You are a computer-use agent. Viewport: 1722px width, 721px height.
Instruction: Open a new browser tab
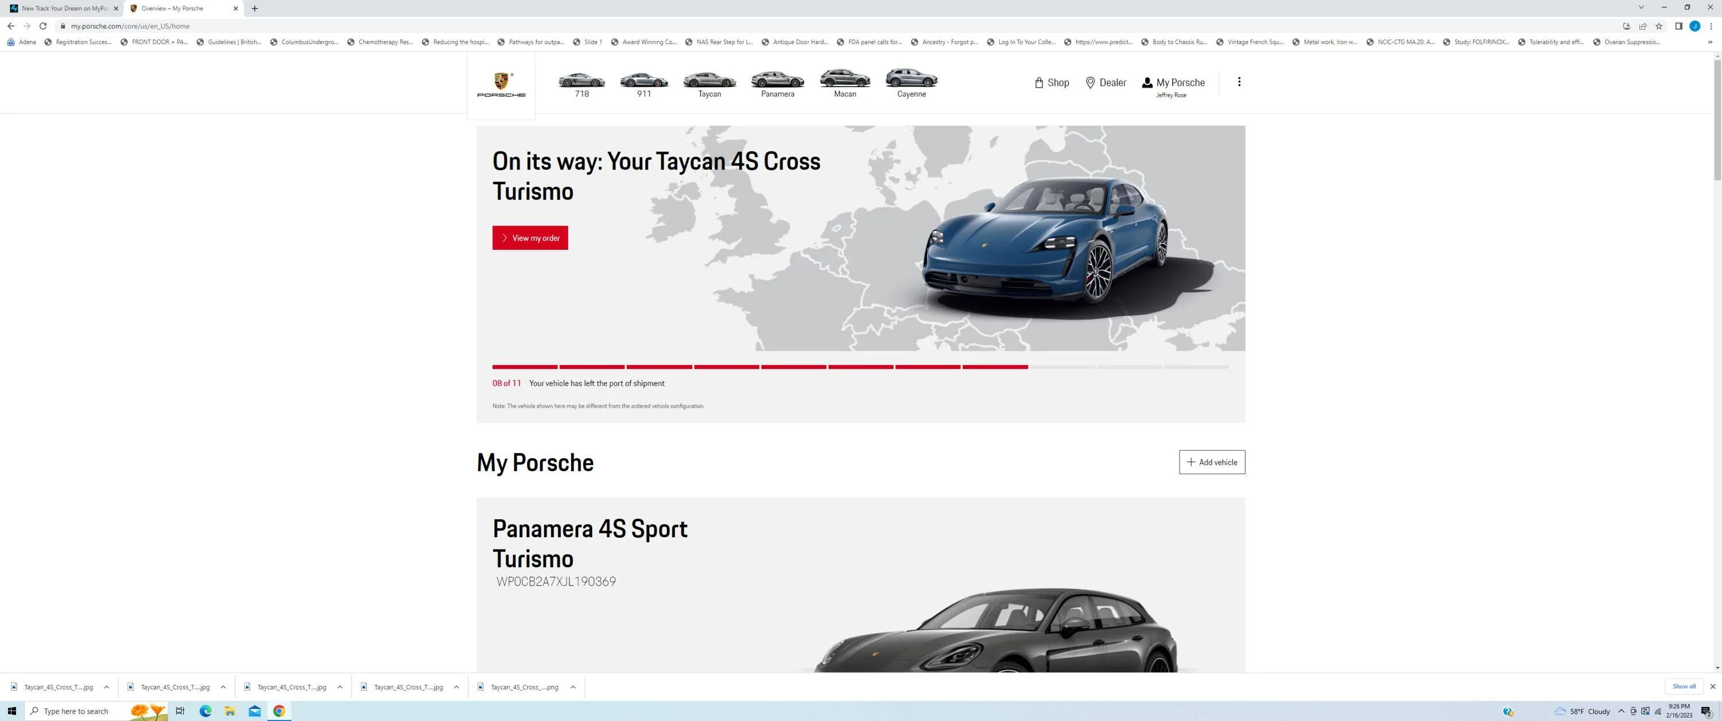255,9
